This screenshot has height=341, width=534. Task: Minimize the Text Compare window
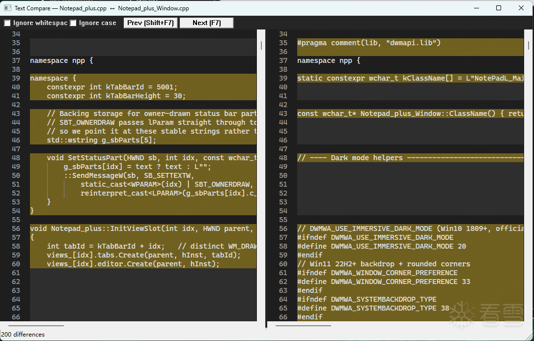476,8
